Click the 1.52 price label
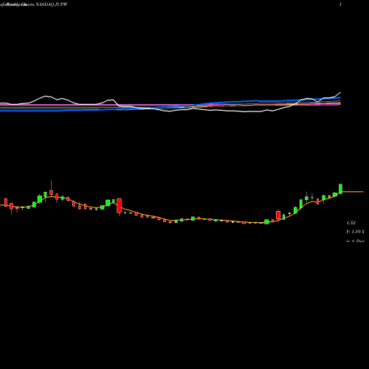 coord(351,223)
